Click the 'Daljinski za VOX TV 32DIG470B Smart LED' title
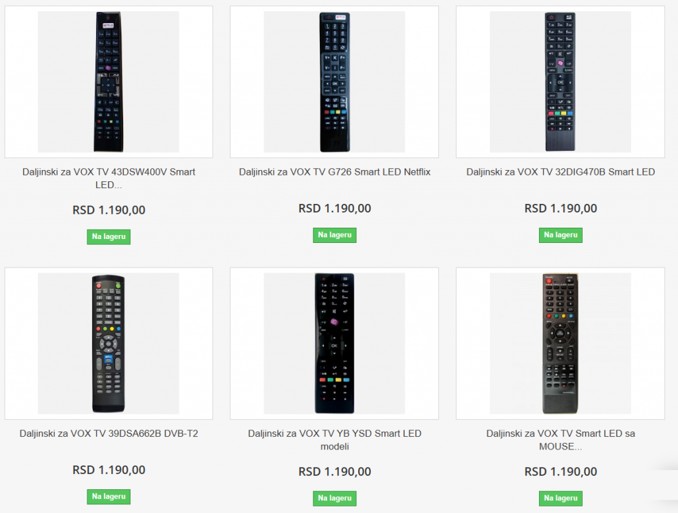678x513 pixels. coord(560,172)
